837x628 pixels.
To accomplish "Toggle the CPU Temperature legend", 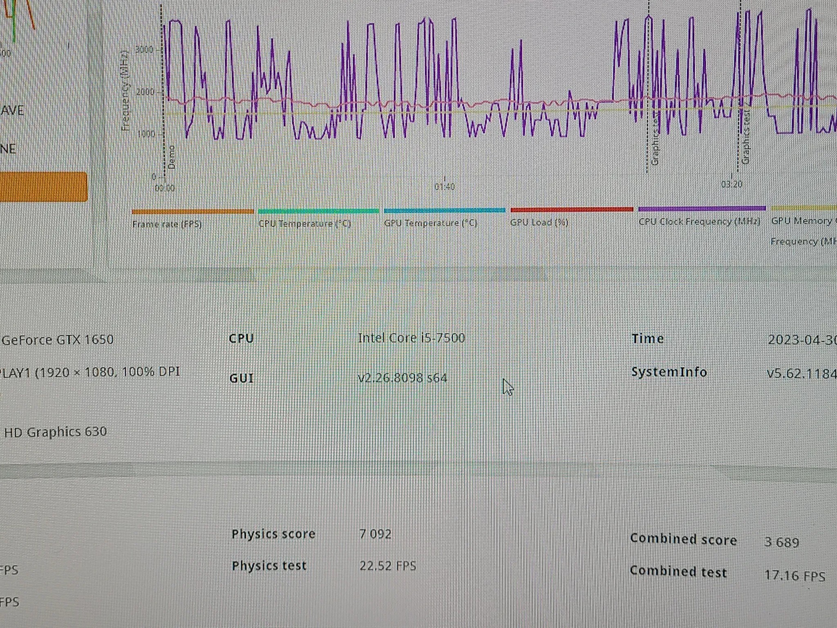I will pyautogui.click(x=305, y=224).
